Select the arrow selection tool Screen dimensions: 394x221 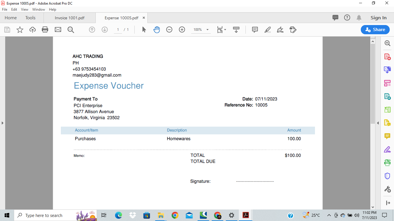tap(144, 30)
